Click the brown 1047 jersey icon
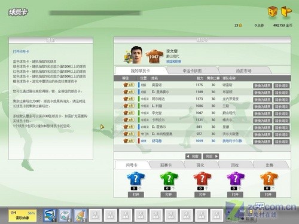The image size is (299, 224). 154,56
